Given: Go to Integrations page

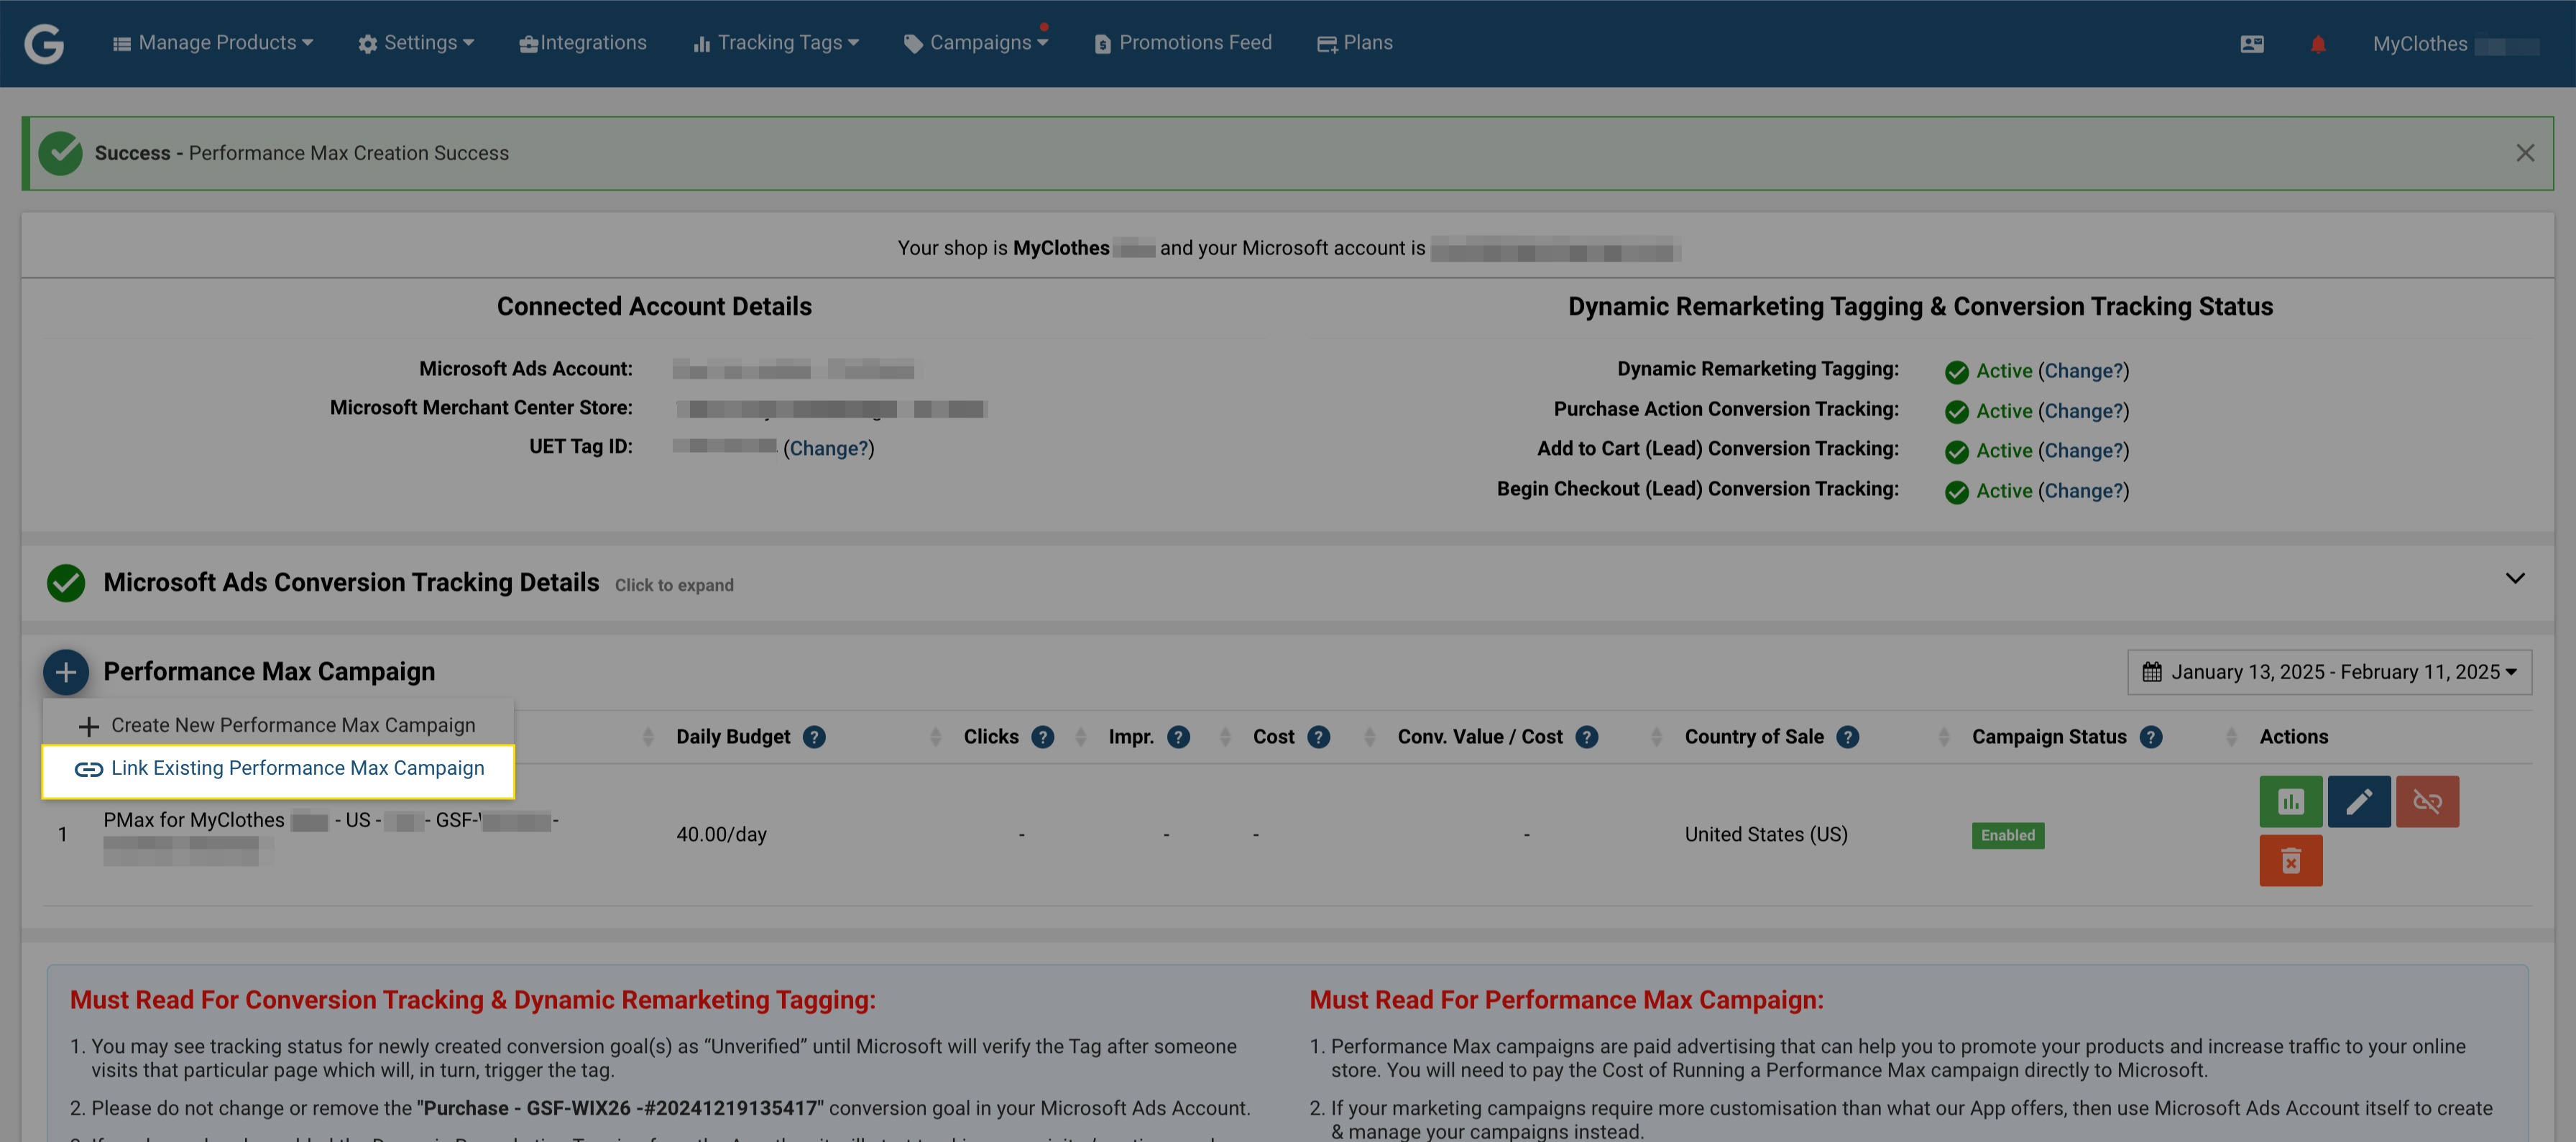Looking at the screenshot, I should click(583, 43).
